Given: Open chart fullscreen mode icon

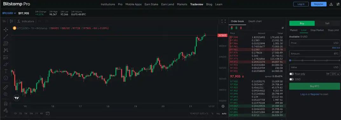Looking at the screenshot, I should pos(223,21).
